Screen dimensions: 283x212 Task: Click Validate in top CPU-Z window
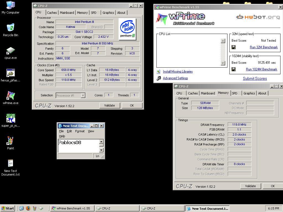point(109,105)
